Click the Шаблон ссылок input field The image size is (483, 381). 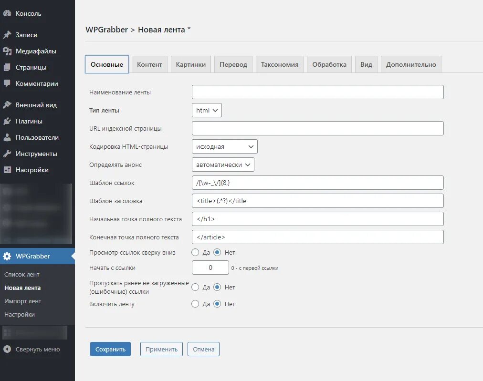pos(317,183)
